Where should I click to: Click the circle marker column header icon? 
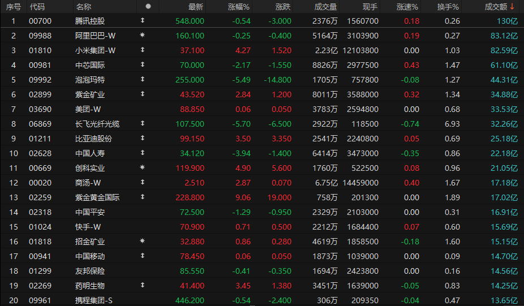[148, 6]
